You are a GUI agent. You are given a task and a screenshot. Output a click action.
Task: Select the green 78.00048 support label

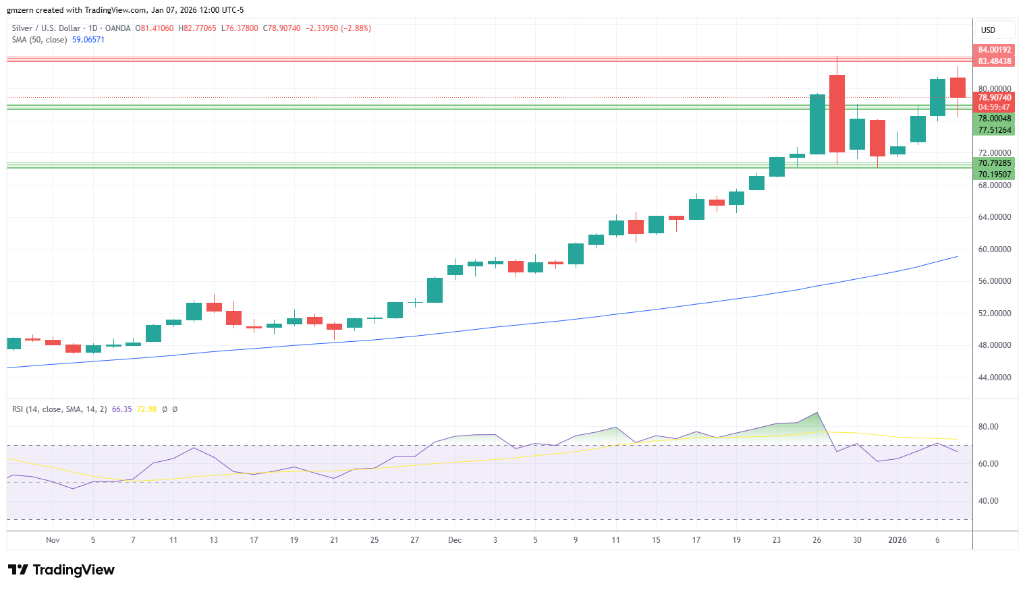pyautogui.click(x=995, y=119)
